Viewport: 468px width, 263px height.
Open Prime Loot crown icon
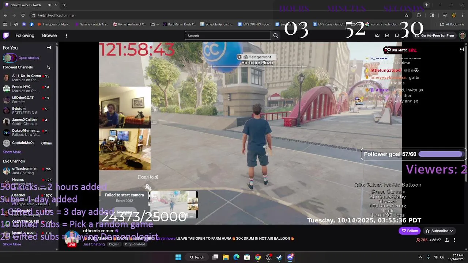pos(377,35)
